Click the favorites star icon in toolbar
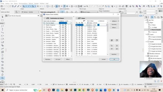This screenshot has height=92, width=163. pos(76,6)
